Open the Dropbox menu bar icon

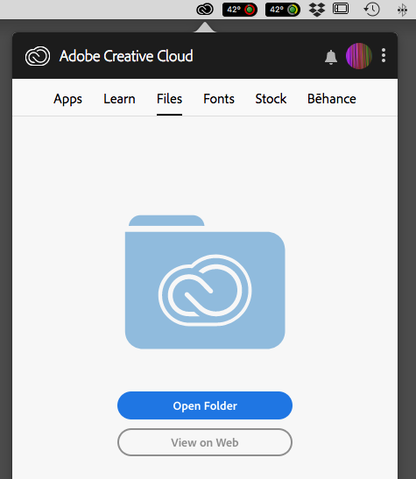317,10
